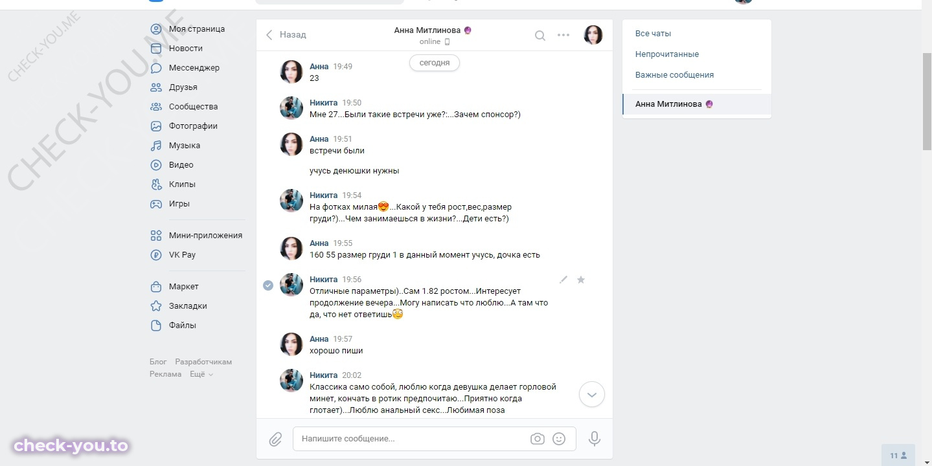Select Анна Митлинова chat tab on right
The height and width of the screenshot is (466, 932).
(x=697, y=104)
